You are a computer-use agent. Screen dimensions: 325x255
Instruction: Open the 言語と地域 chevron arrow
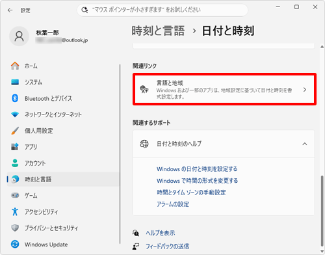click(x=305, y=90)
